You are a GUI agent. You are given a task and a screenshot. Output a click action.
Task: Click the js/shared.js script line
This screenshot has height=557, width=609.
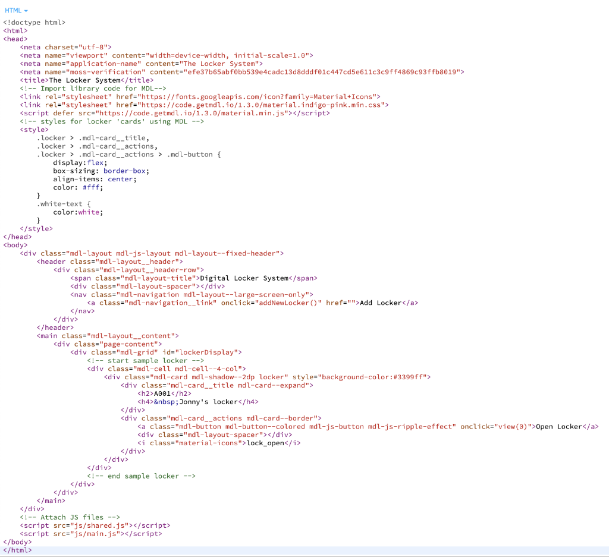click(95, 525)
